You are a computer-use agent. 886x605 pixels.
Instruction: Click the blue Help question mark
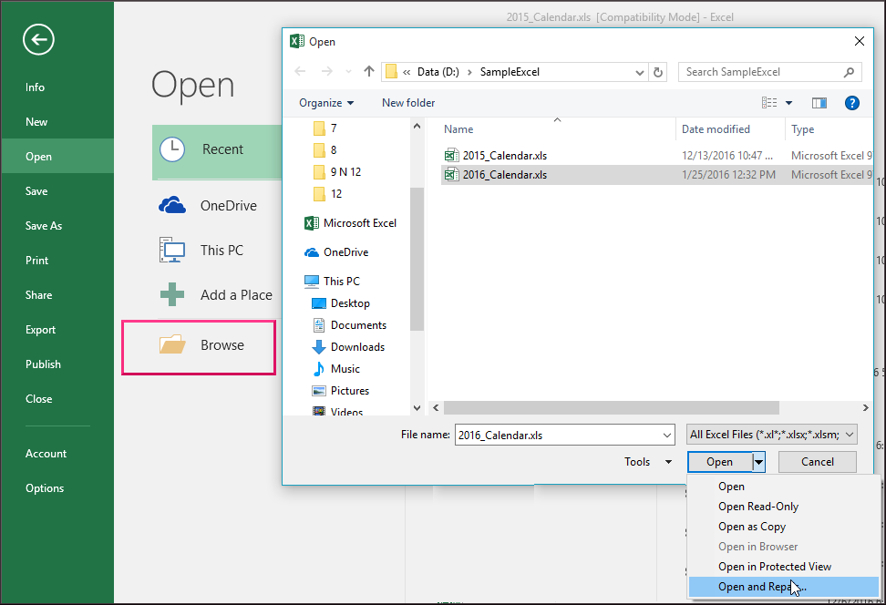[852, 102]
